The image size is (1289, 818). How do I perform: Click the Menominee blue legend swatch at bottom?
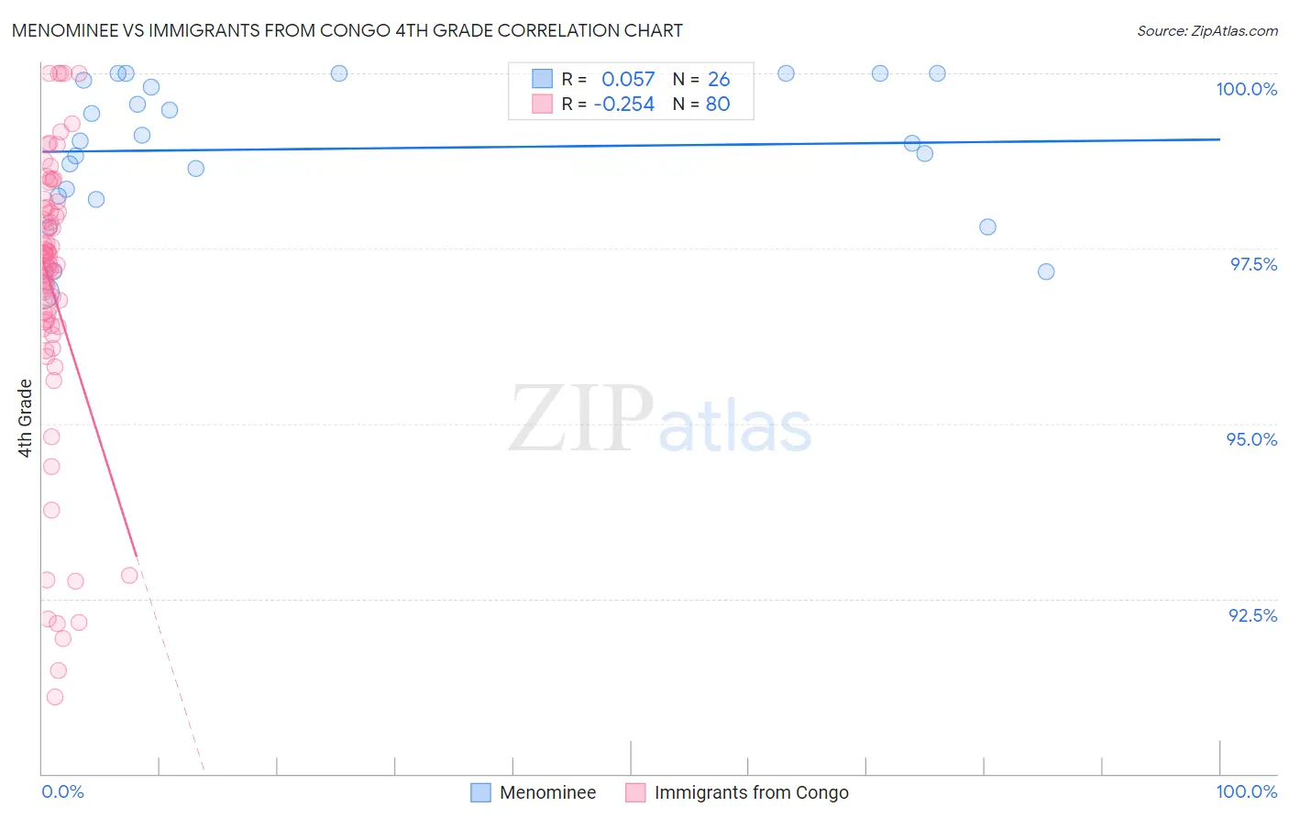coord(480,792)
